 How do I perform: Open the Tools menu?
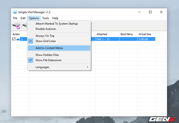46,18
